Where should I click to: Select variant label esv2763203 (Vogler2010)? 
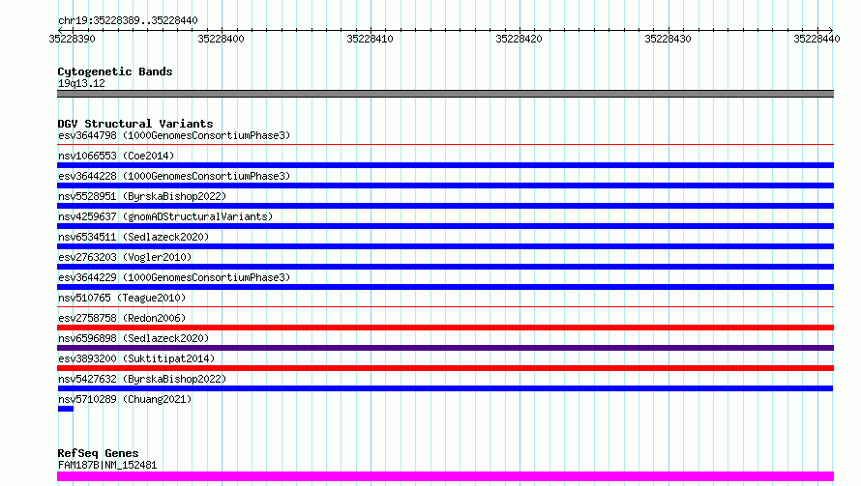(x=125, y=257)
